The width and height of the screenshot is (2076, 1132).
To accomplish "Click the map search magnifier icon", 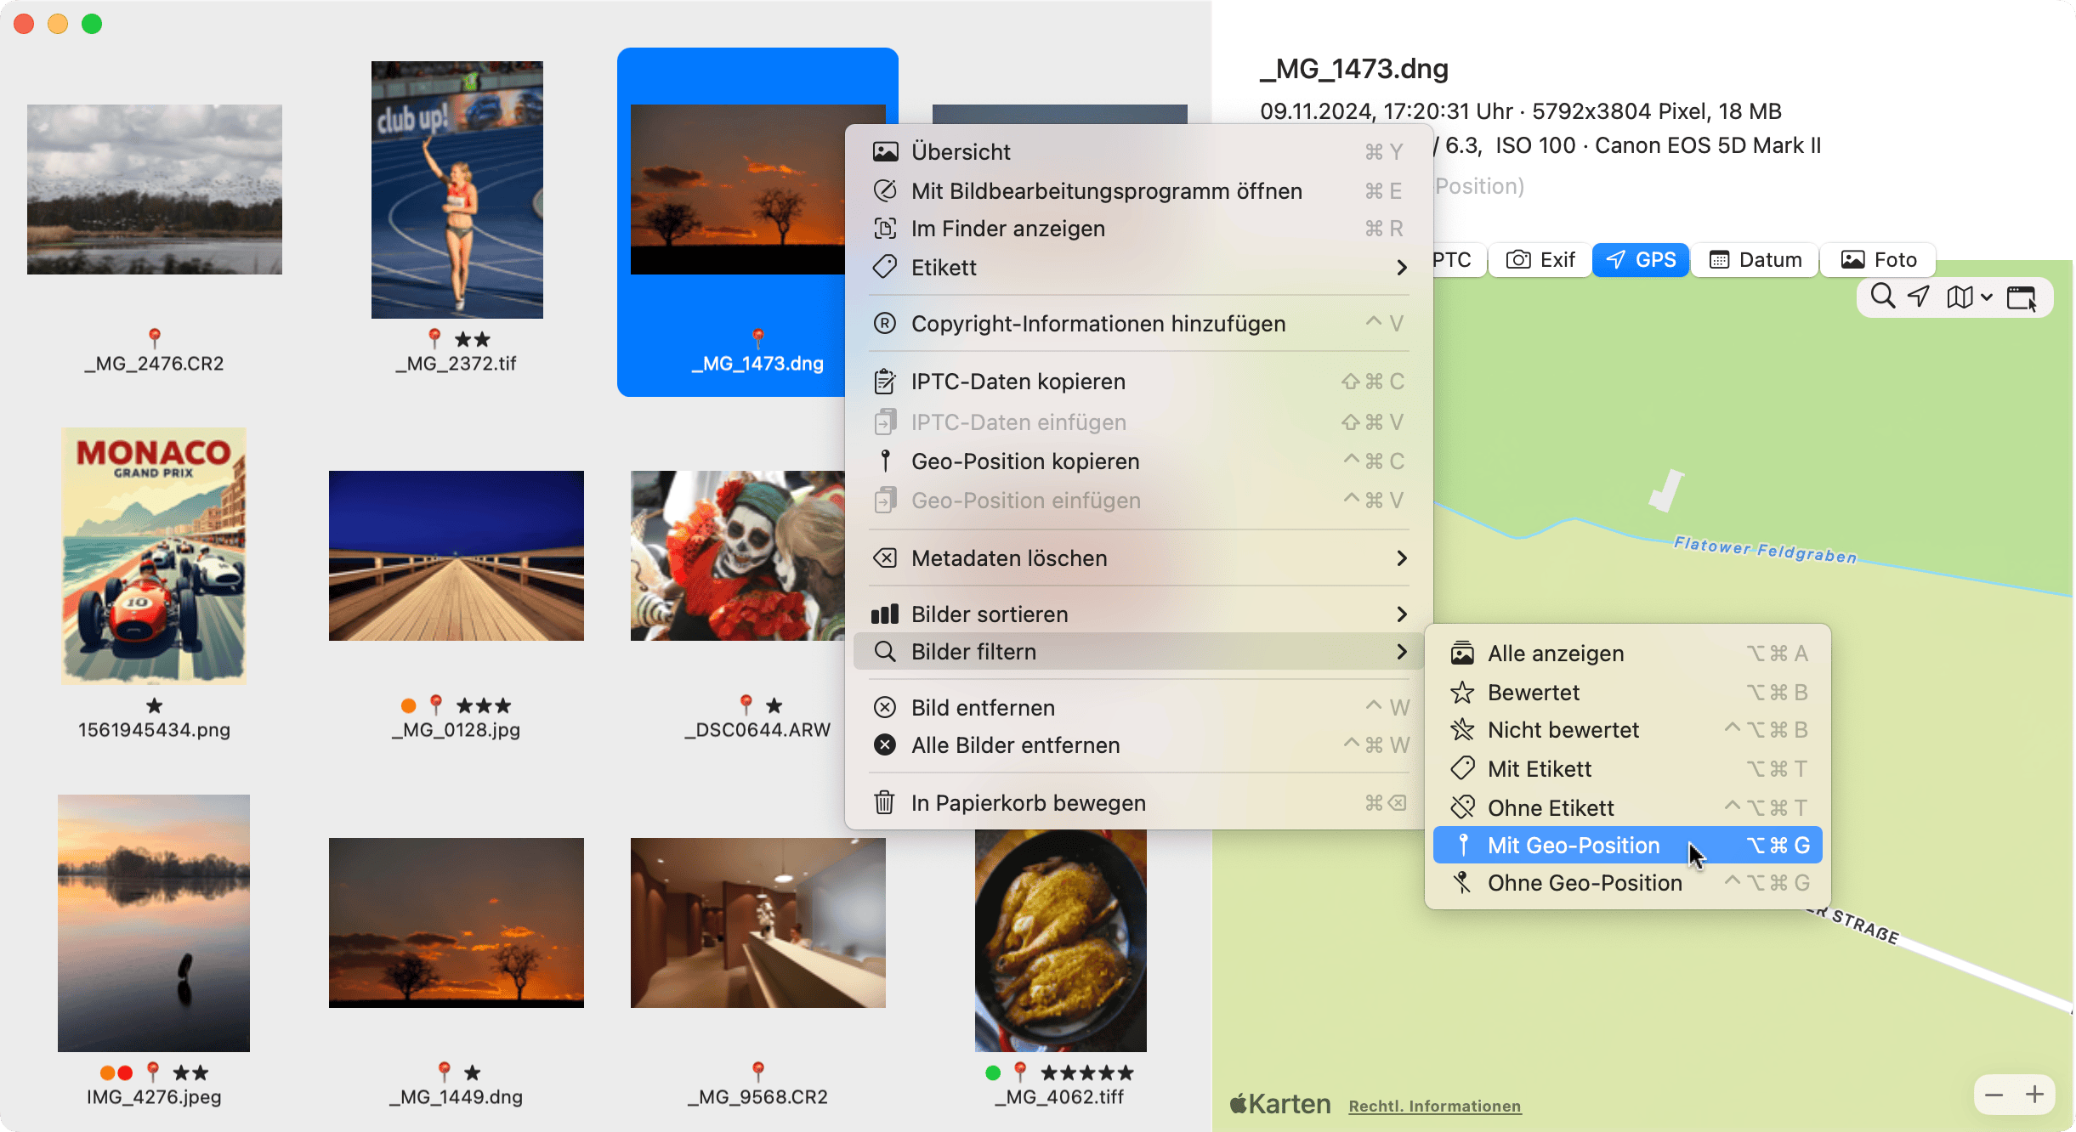I will point(1882,297).
